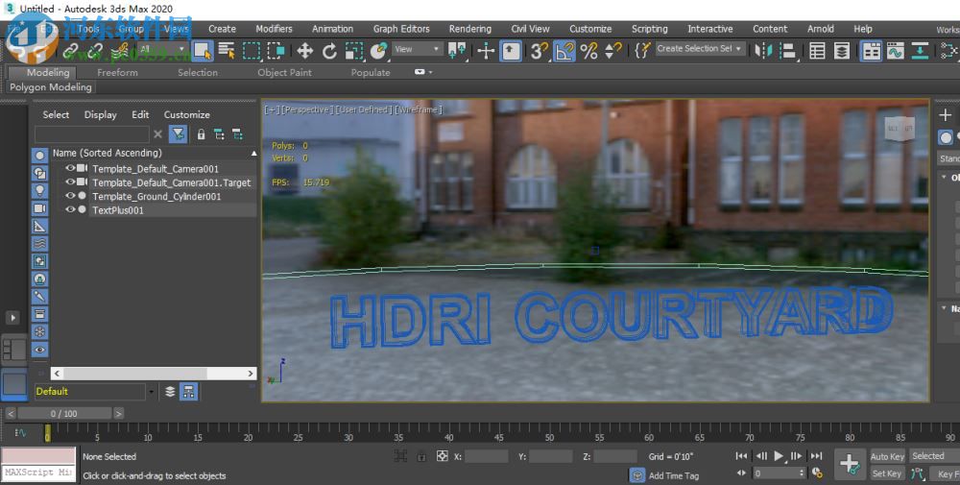The height and width of the screenshot is (485, 960).
Task: Open Scene Explorer Display menu
Action: 101,114
